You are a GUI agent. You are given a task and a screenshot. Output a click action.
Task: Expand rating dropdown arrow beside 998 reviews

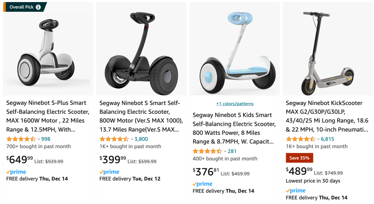(39, 139)
